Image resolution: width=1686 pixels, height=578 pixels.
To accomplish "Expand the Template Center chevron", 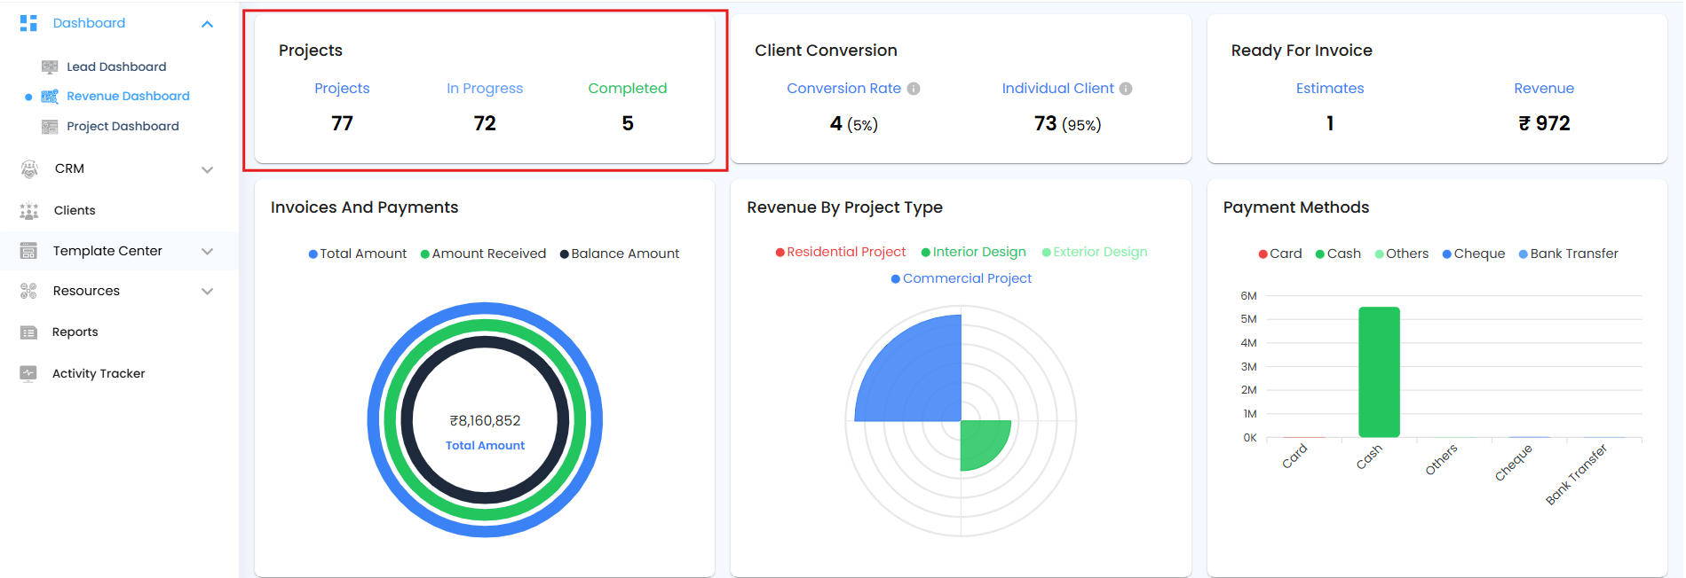I will click(207, 252).
